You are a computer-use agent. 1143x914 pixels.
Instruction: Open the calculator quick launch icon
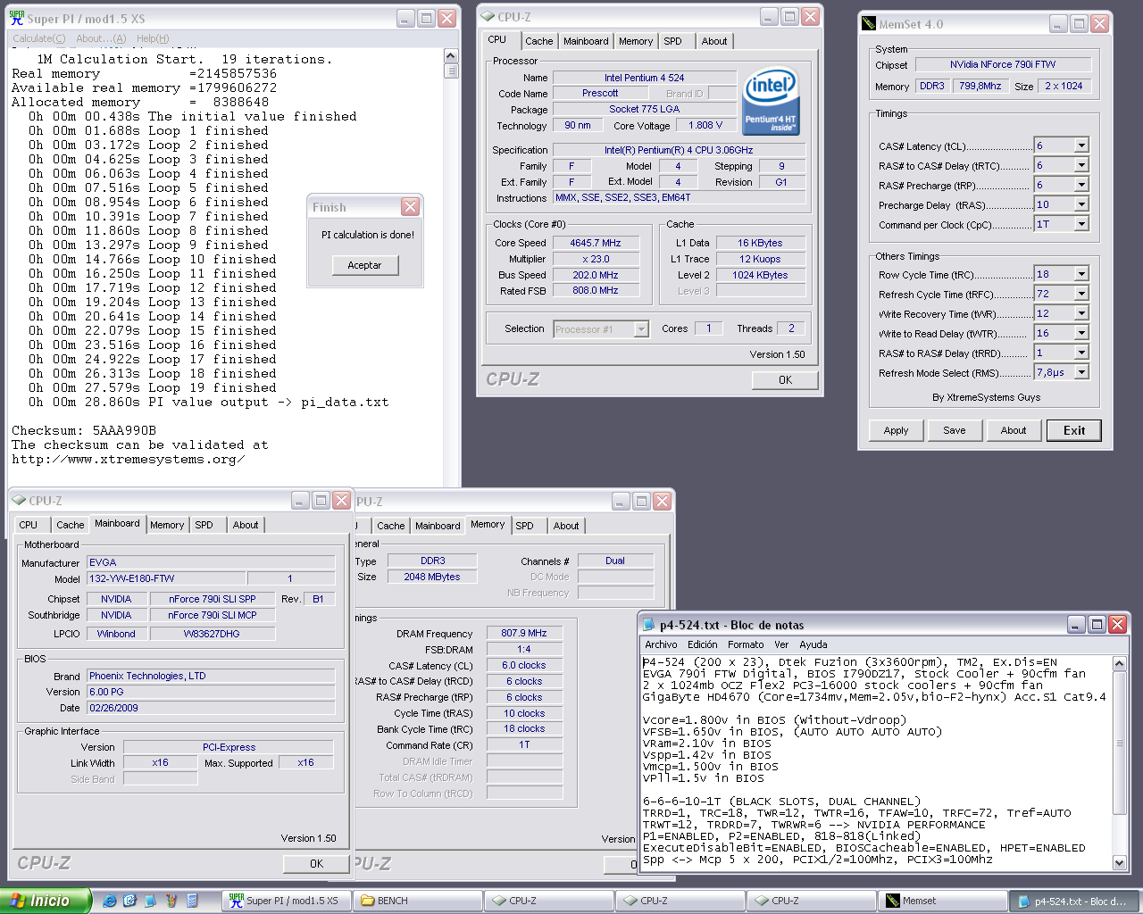click(x=192, y=901)
